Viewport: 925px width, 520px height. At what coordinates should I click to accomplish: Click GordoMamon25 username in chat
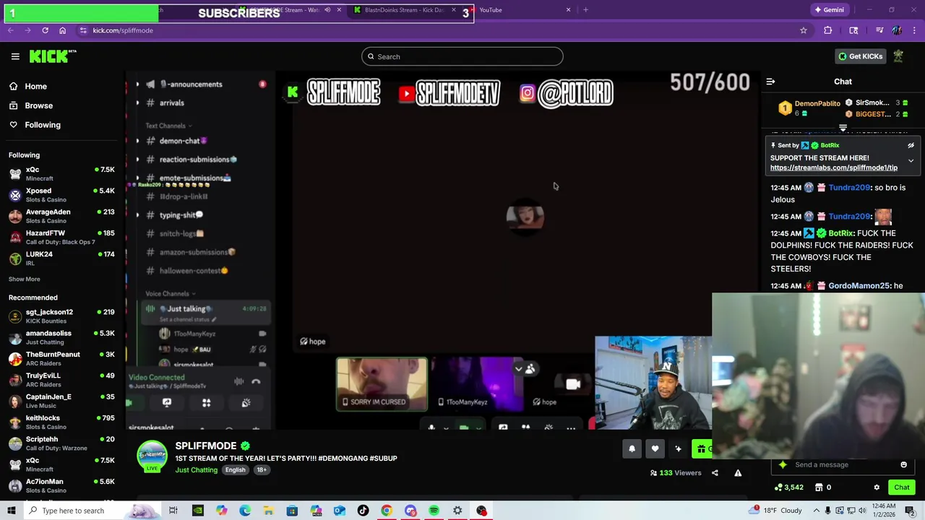(859, 286)
